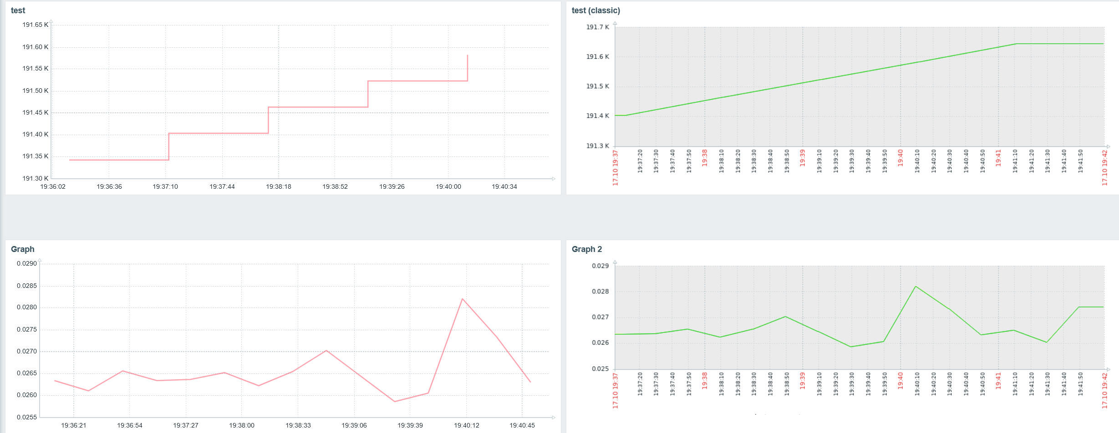The width and height of the screenshot is (1119, 433).
Task: Click the 19:37:10 time label
Action: [165, 186]
